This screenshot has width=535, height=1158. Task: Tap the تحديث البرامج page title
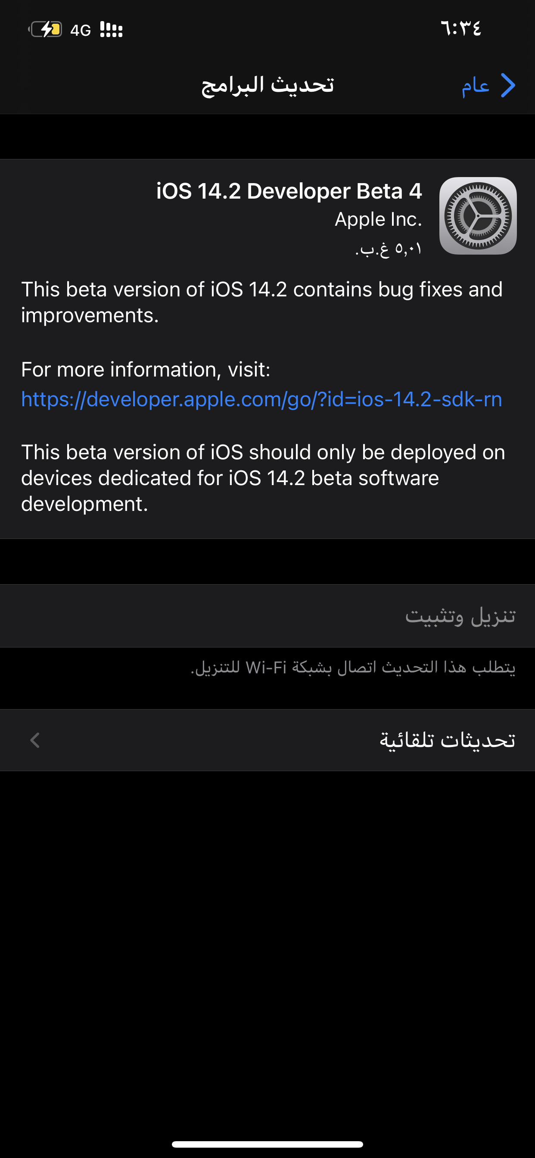pos(267,85)
